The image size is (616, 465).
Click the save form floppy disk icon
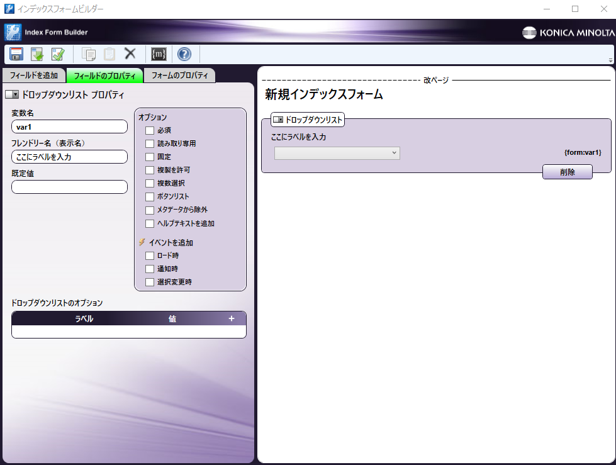(16, 54)
